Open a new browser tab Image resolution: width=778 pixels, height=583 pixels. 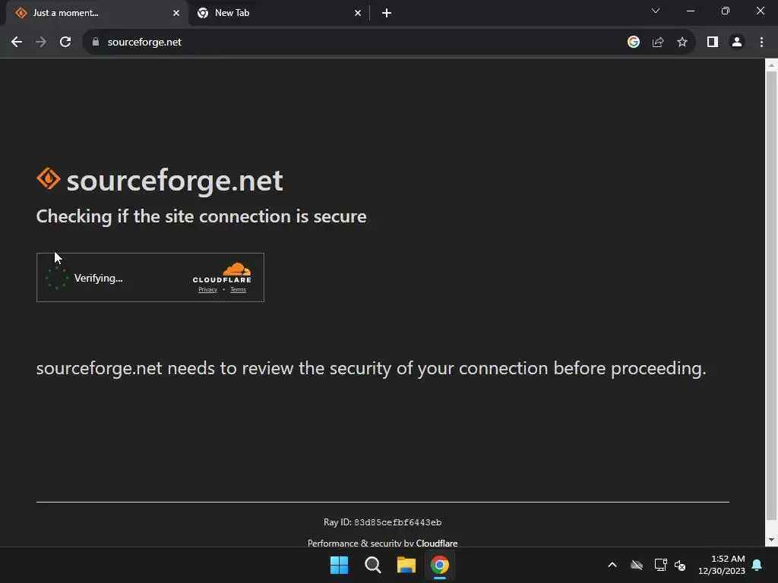[387, 13]
